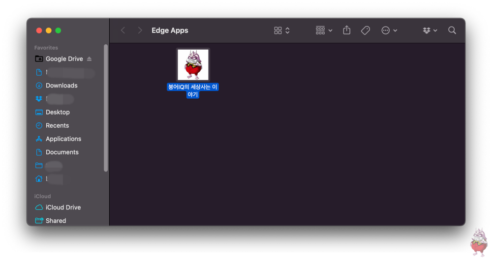Open the Shared iCloud folder

(x=56, y=221)
